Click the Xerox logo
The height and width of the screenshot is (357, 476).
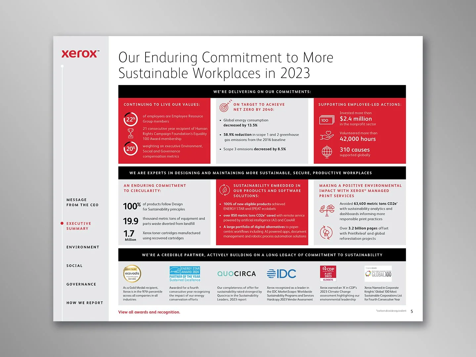pyautogui.click(x=80, y=54)
